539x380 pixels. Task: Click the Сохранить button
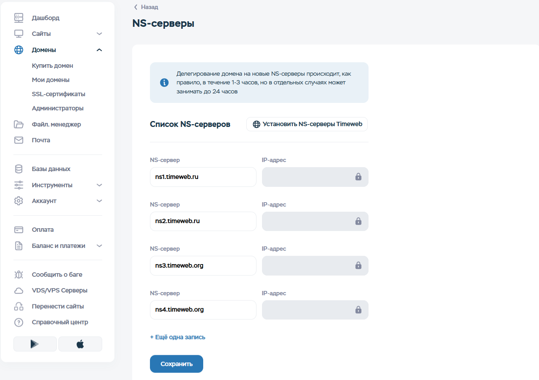pos(176,364)
